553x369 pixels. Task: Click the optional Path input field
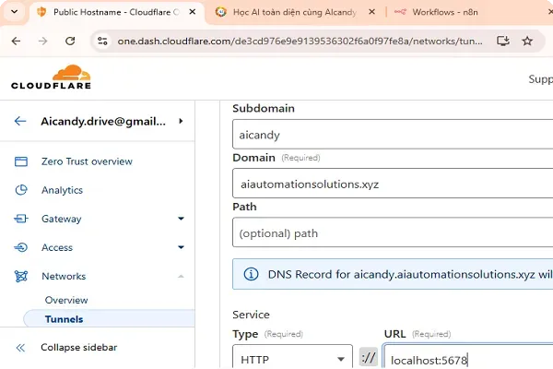(x=393, y=232)
